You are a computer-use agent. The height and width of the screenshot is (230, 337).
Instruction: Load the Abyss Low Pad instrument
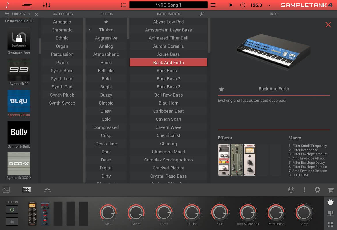(x=168, y=22)
